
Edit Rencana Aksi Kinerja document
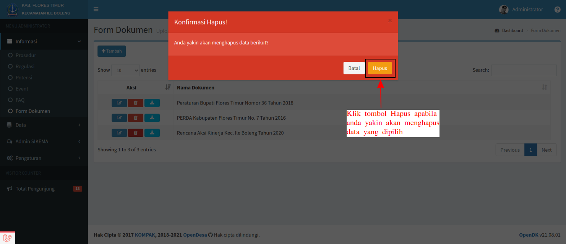pyautogui.click(x=119, y=133)
